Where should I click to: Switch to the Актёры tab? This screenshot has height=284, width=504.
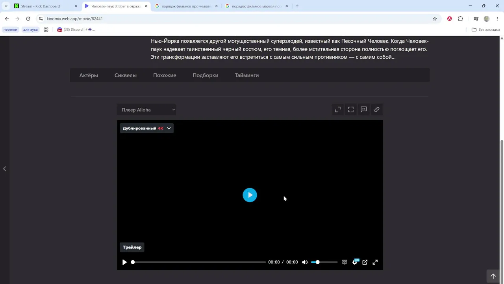pyautogui.click(x=89, y=75)
